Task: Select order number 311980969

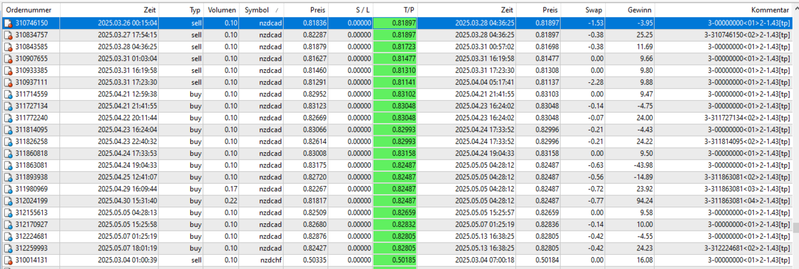Action: coord(33,189)
